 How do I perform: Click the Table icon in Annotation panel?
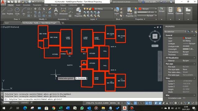pos(70,16)
